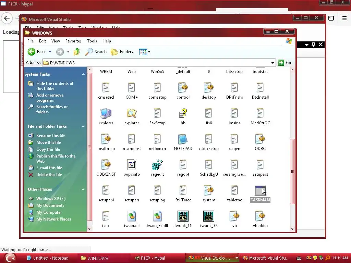Click Hide the contents of this folder
This screenshot has height=263, width=351.
point(55,86)
